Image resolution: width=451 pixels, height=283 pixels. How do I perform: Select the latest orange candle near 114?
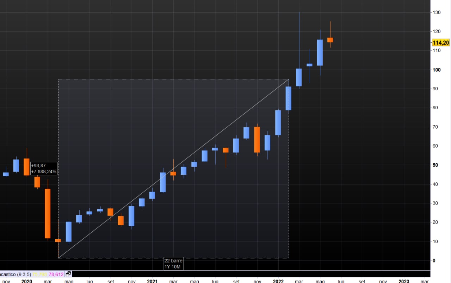pos(330,40)
